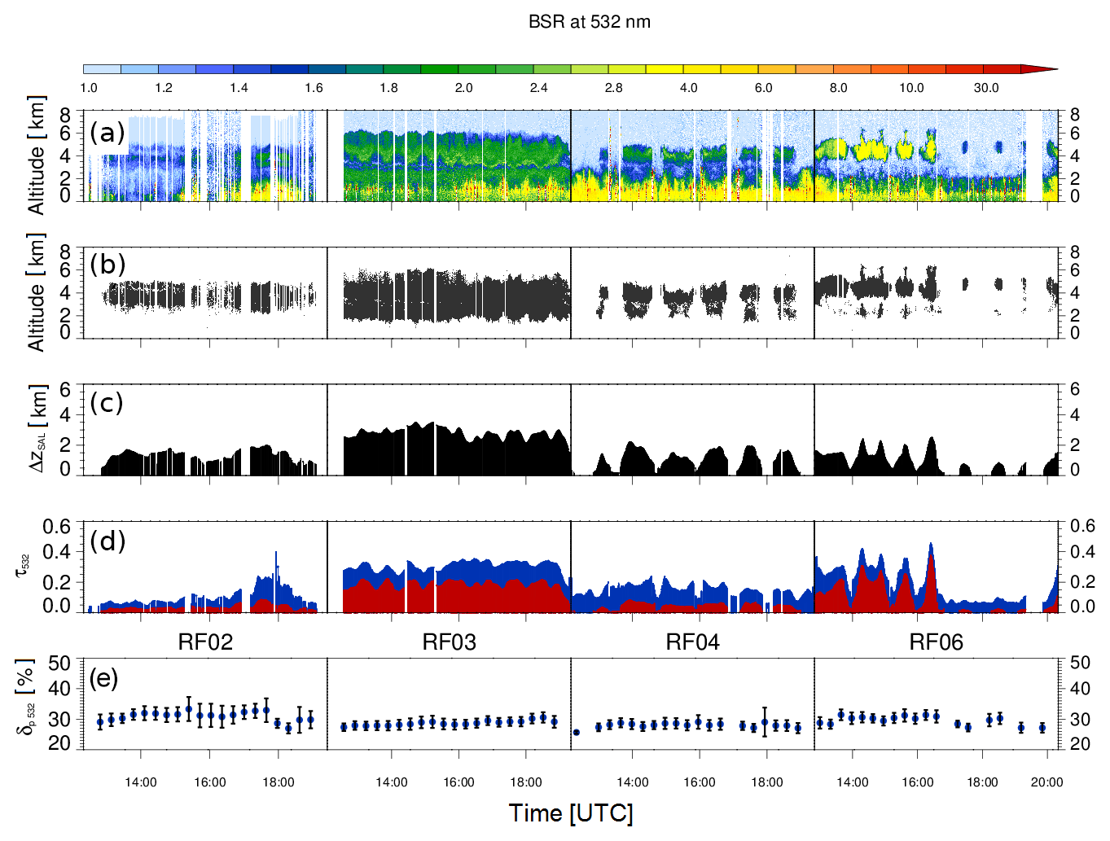Click the "BSR at 532 nm" figure title
1110x841 pixels.
coord(589,22)
